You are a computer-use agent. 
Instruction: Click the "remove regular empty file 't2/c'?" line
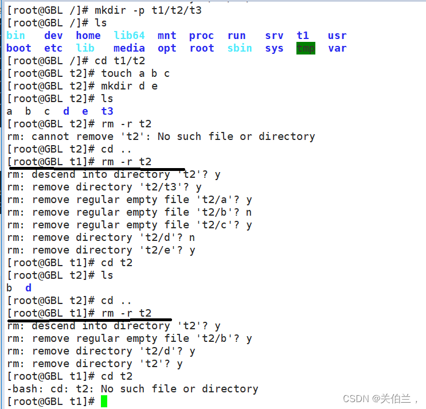pyautogui.click(x=130, y=225)
